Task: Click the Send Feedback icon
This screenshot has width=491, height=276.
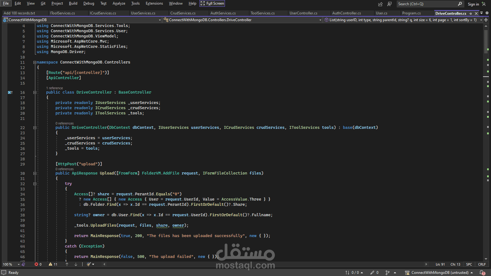Action: coord(389,4)
